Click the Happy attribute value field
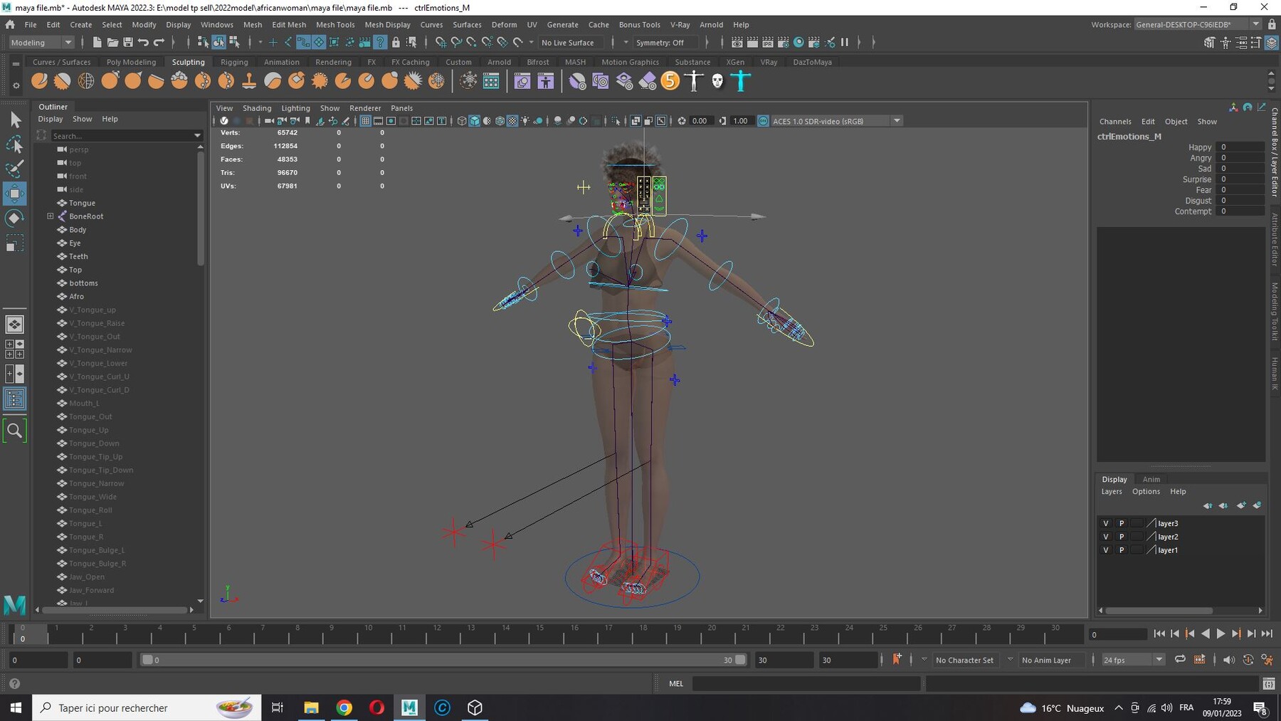The width and height of the screenshot is (1281, 721). (1240, 147)
